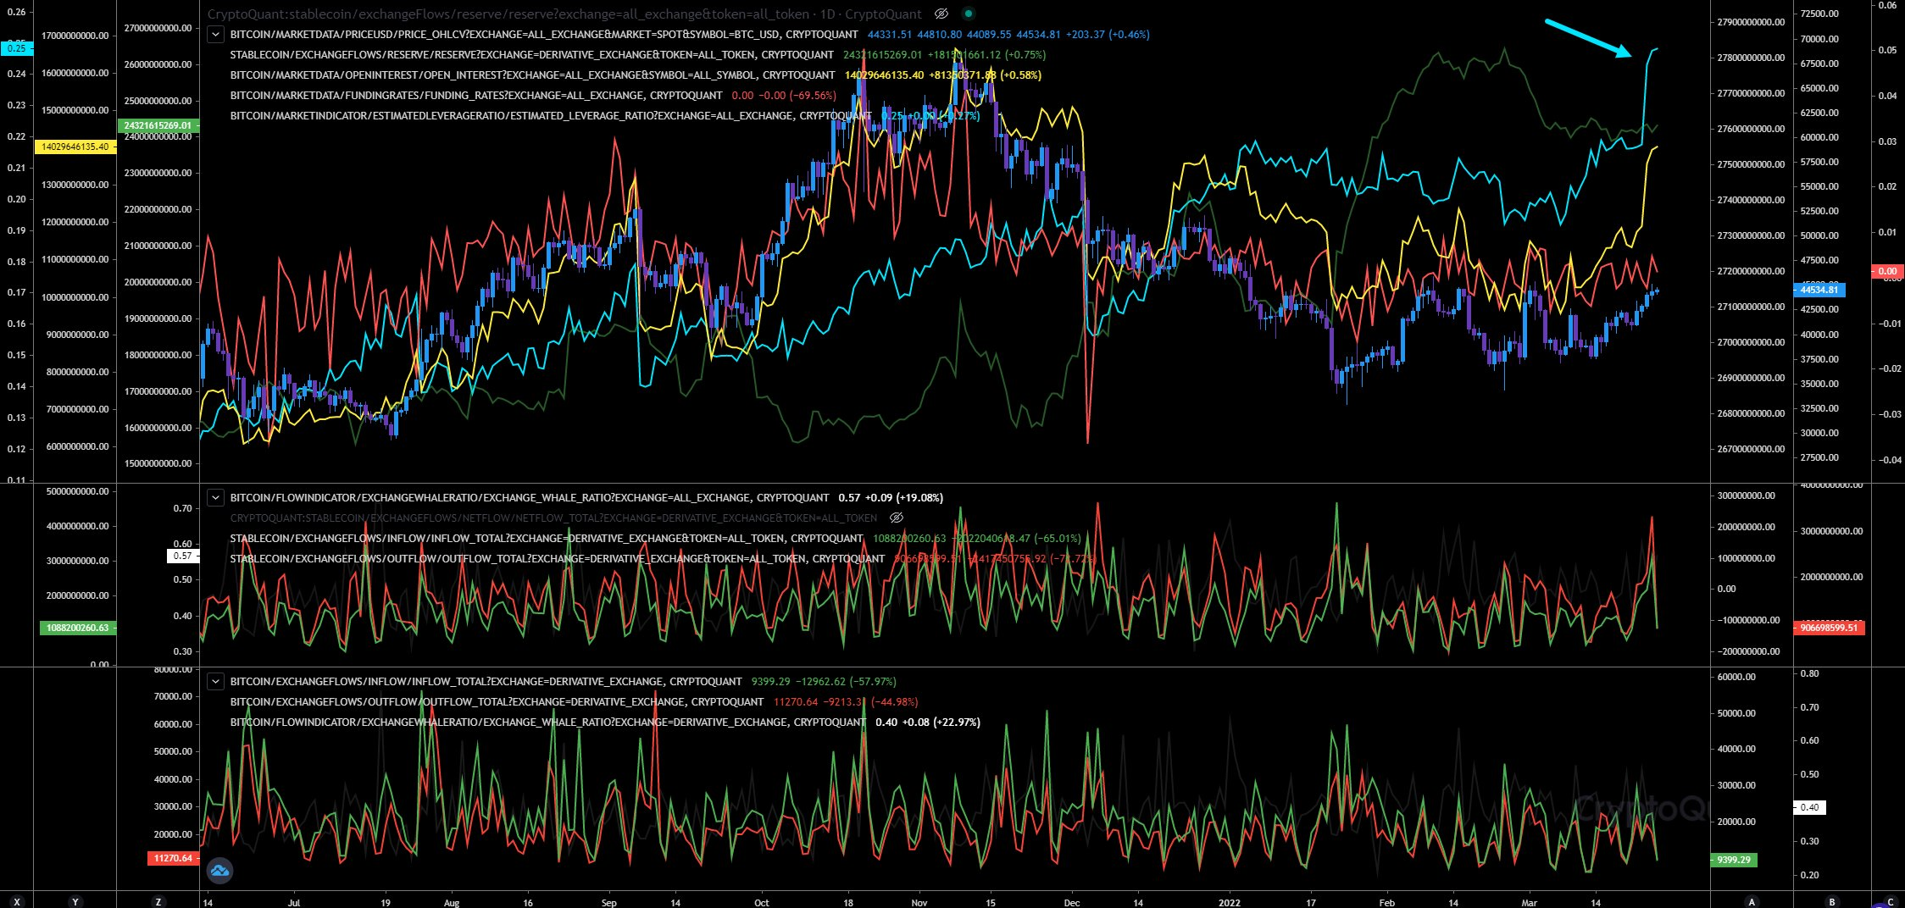Collapse the derivative exchange flows pane legend

[x=215, y=682]
